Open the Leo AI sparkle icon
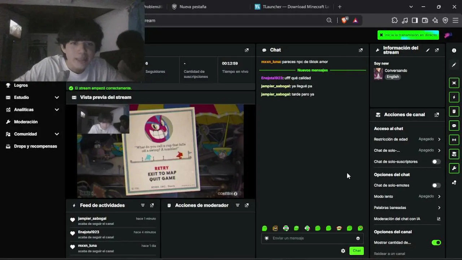462x260 pixels. [x=435, y=21]
